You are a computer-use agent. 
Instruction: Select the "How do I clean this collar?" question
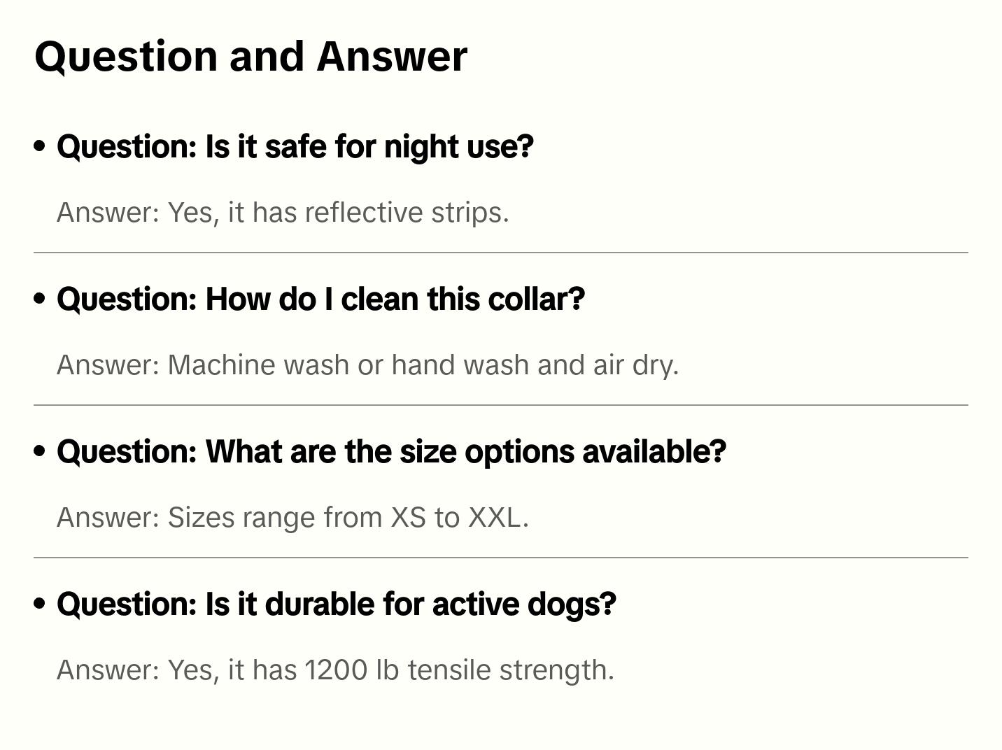(x=320, y=299)
